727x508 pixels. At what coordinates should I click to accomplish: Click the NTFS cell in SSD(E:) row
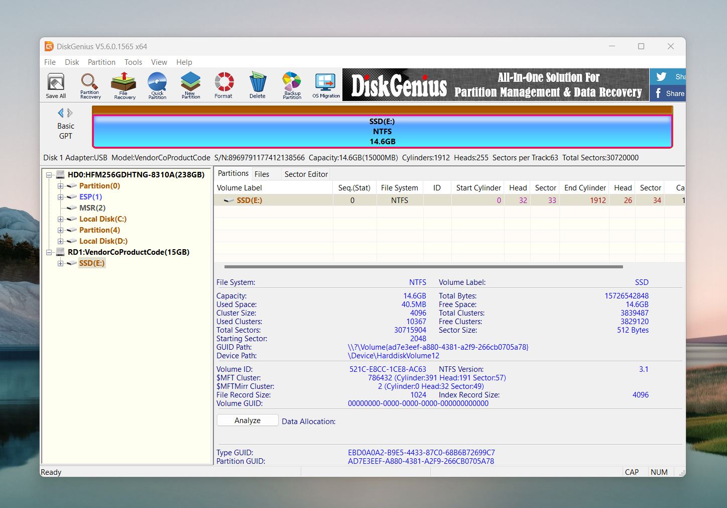click(x=399, y=200)
